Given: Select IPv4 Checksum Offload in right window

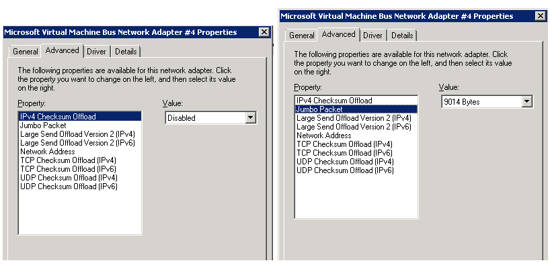Looking at the screenshot, I should click(x=356, y=101).
